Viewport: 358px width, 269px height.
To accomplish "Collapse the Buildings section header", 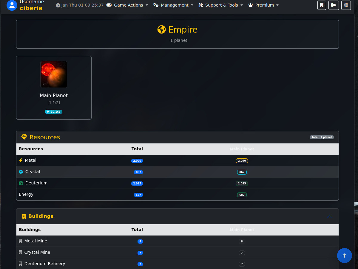I will [330, 216].
